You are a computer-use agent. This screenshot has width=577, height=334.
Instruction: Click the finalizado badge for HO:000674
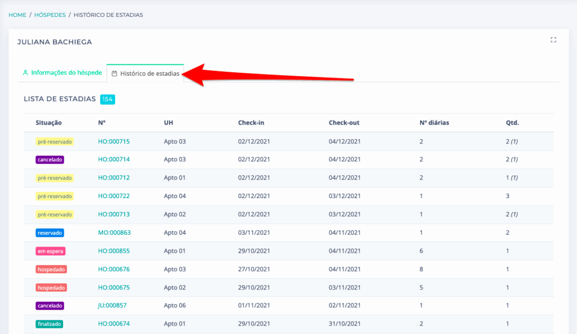[x=50, y=324]
